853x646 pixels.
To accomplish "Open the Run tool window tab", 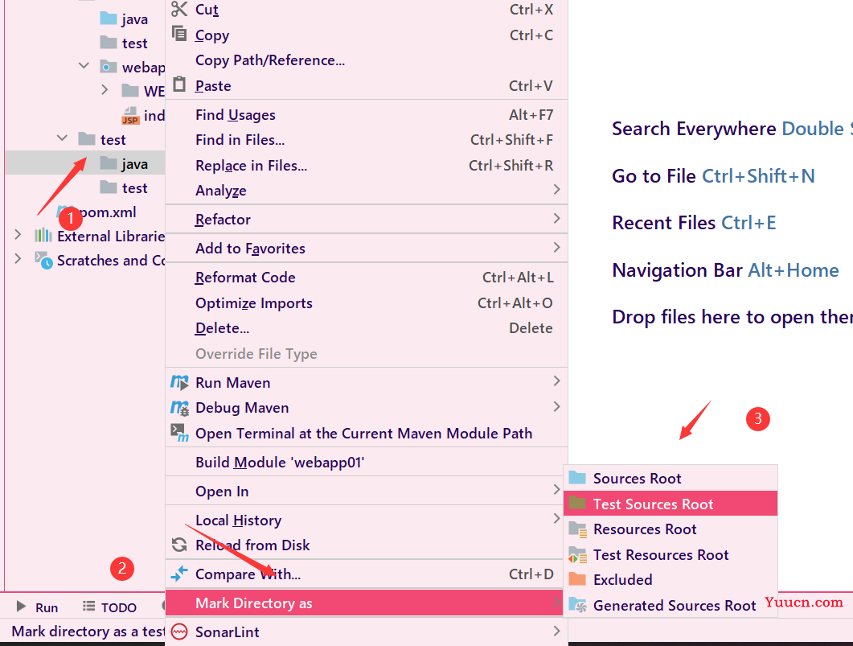I will pyautogui.click(x=37, y=607).
